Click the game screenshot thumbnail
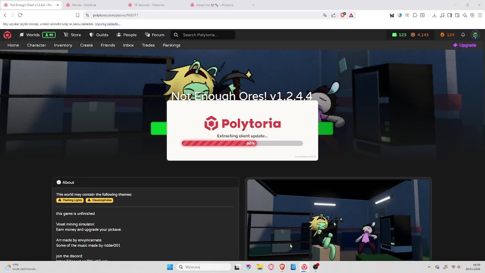The height and width of the screenshot is (273, 485). pyautogui.click(x=338, y=220)
